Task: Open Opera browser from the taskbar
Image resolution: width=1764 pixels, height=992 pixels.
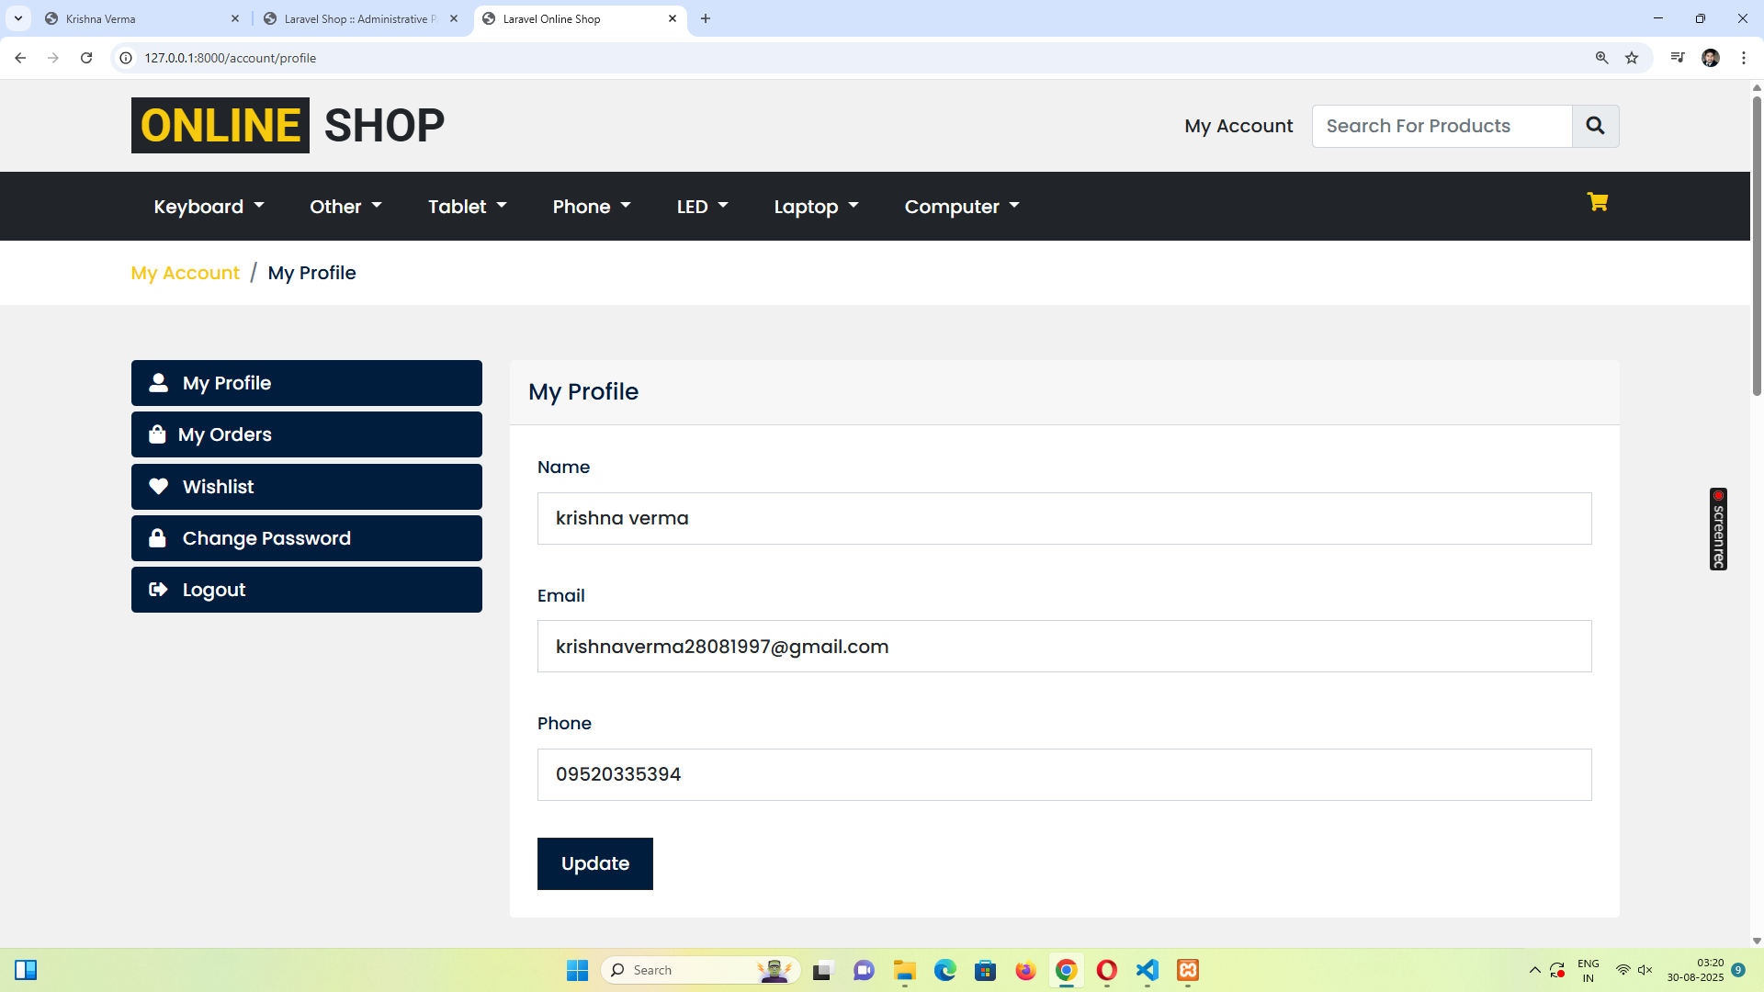Action: (x=1107, y=970)
